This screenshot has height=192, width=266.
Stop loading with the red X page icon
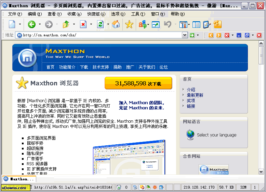coord(83,24)
